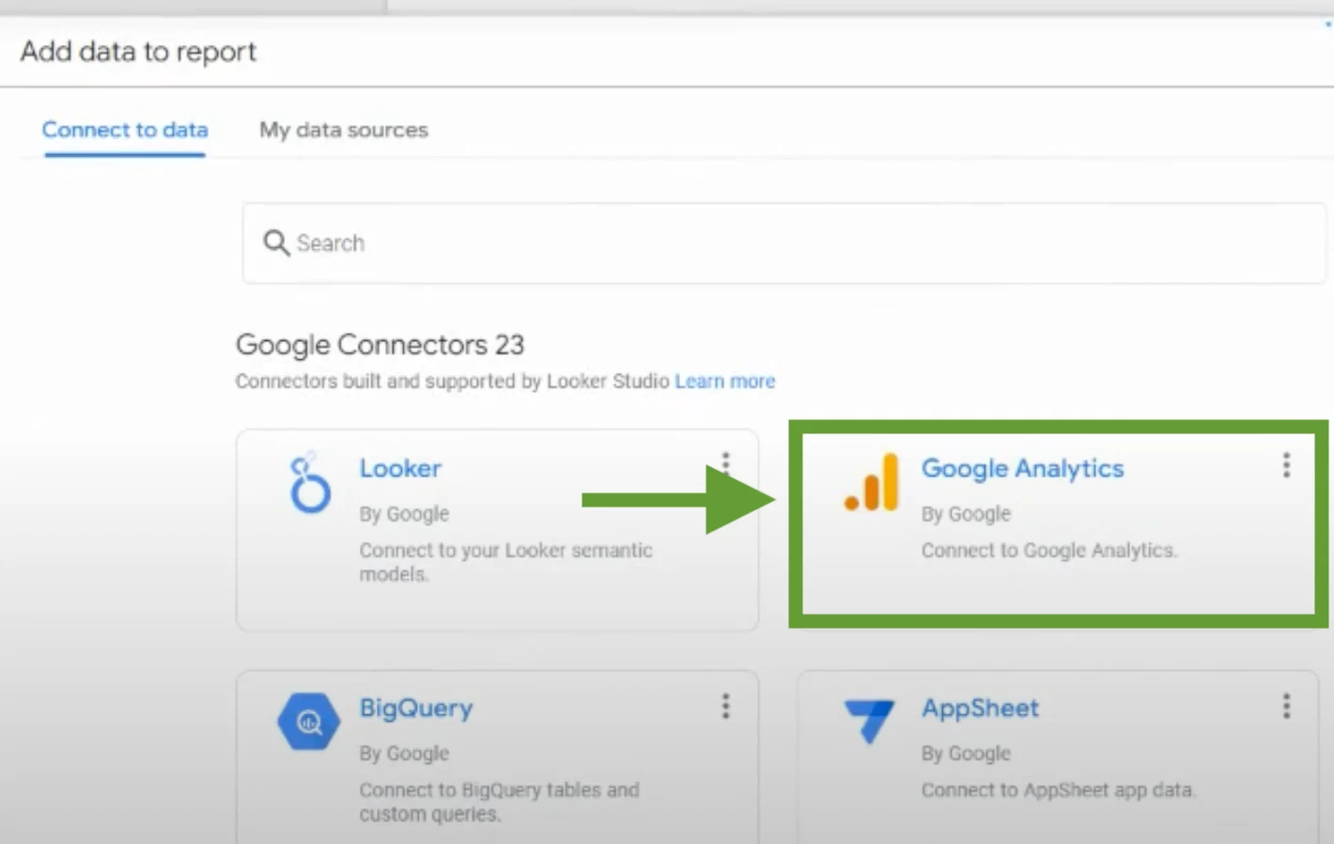The width and height of the screenshot is (1334, 844).
Task: Click 'By Google' under the BigQuery title
Action: (x=404, y=754)
